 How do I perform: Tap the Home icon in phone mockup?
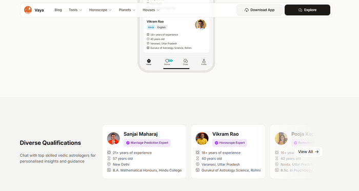pos(149,61)
